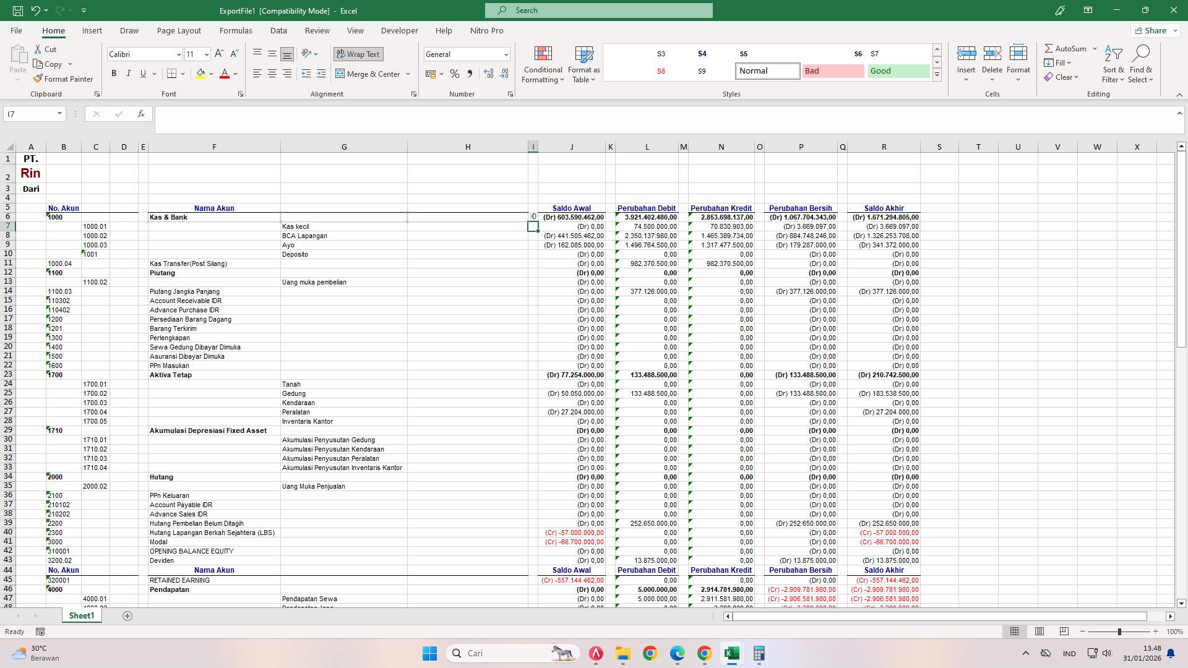Toggle underline formatting
This screenshot has width=1188, height=668.
click(x=142, y=73)
